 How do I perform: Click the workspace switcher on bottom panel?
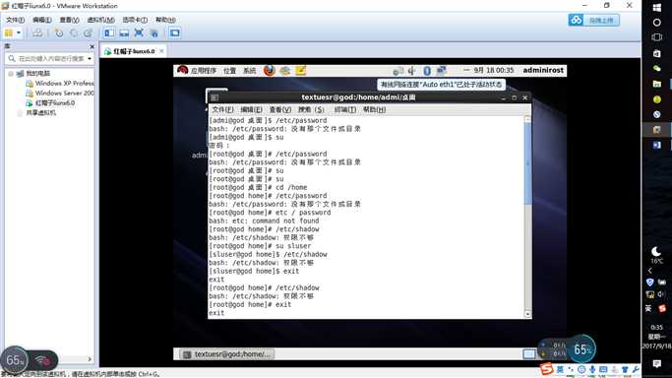(x=529, y=354)
